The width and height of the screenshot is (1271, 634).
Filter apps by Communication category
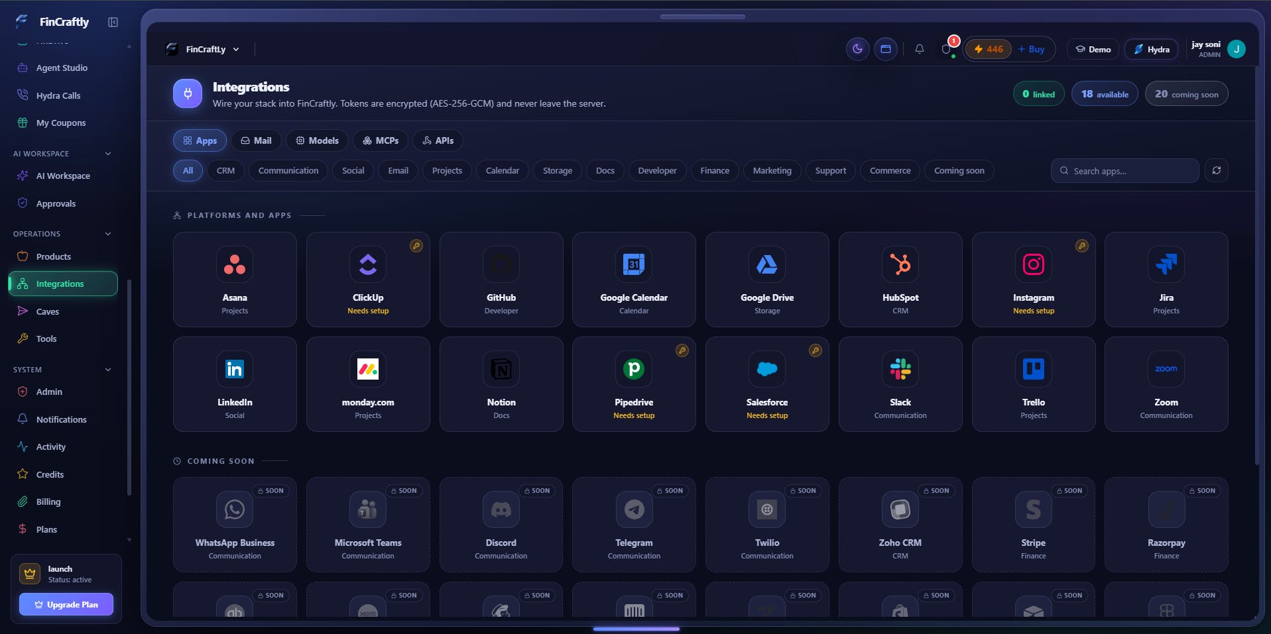tap(288, 170)
